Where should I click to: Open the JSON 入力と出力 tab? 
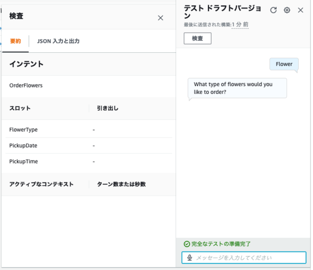point(58,41)
